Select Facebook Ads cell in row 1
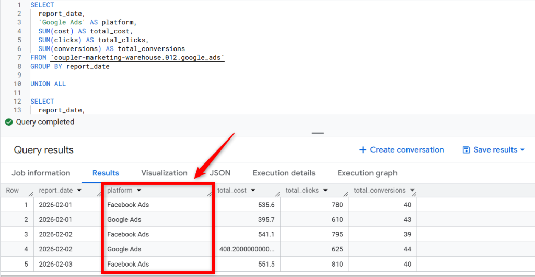 [x=128, y=205]
